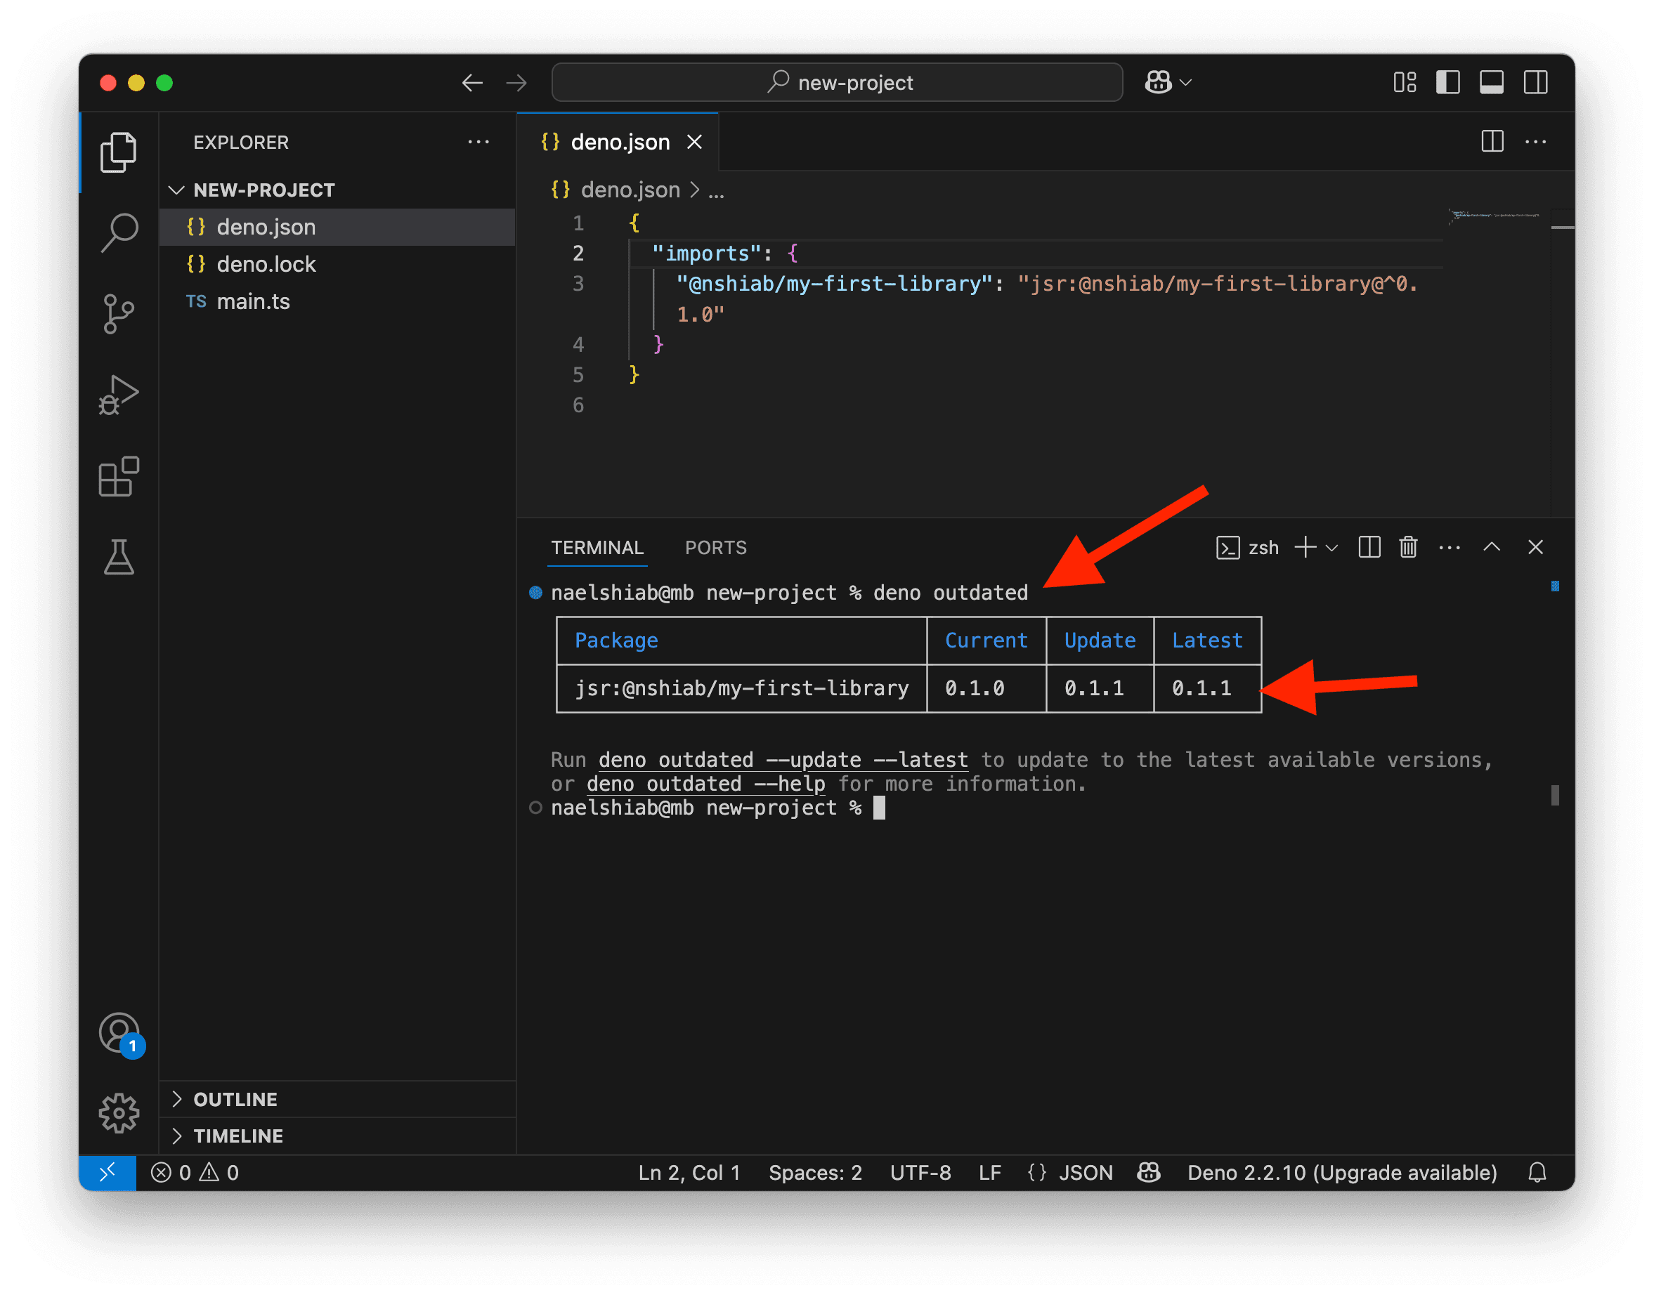Click the 'deno outdated --help' link
The height and width of the screenshot is (1295, 1654).
[x=705, y=783]
